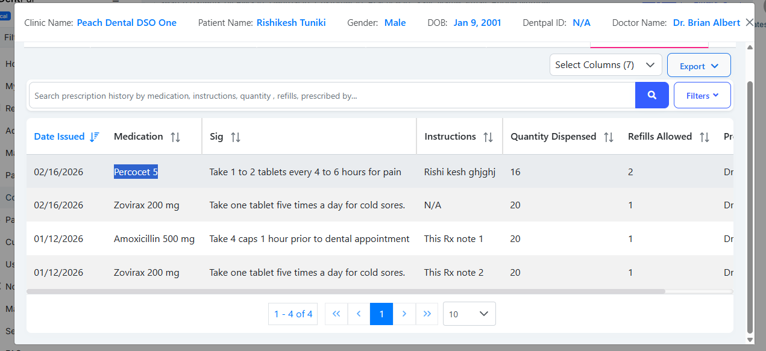This screenshot has height=351, width=766.
Task: Select page 1 in pagination
Action: click(x=381, y=314)
